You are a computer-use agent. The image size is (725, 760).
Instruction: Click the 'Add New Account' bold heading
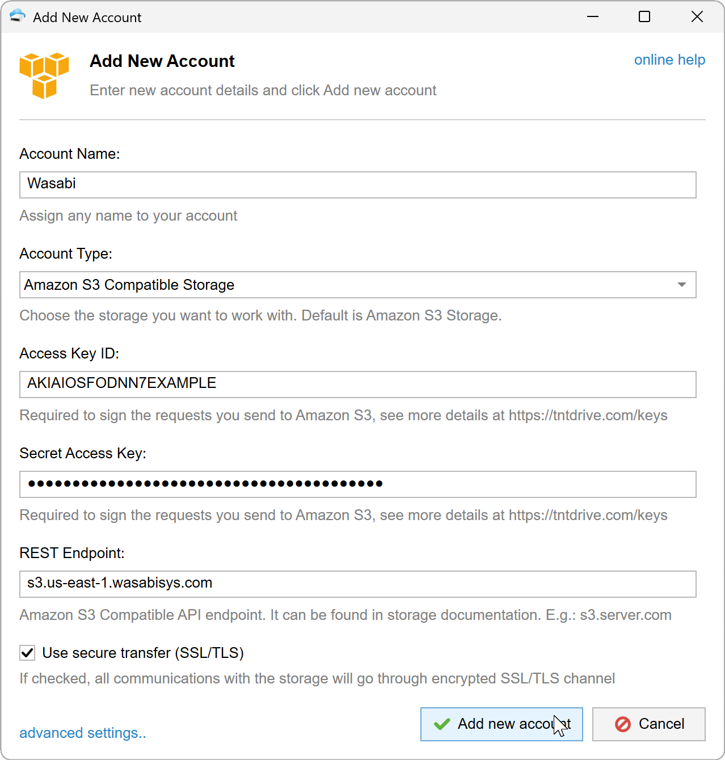click(162, 61)
